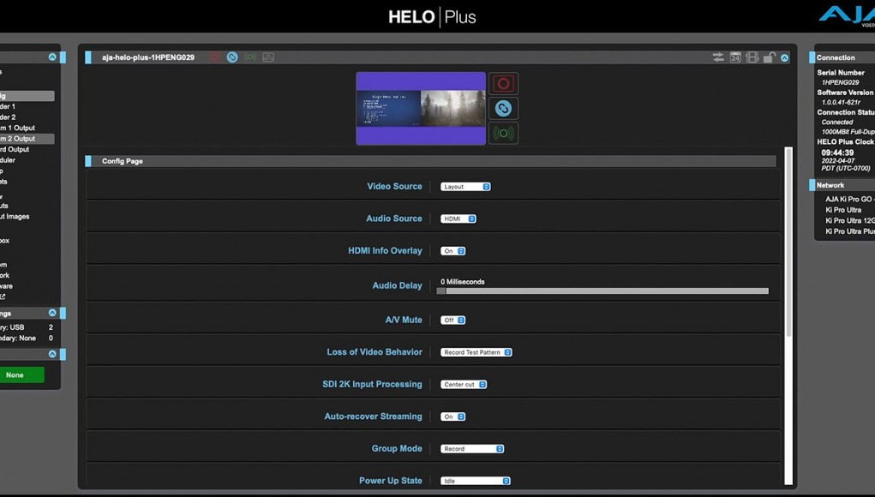Open the Group Mode dropdown

click(x=472, y=449)
